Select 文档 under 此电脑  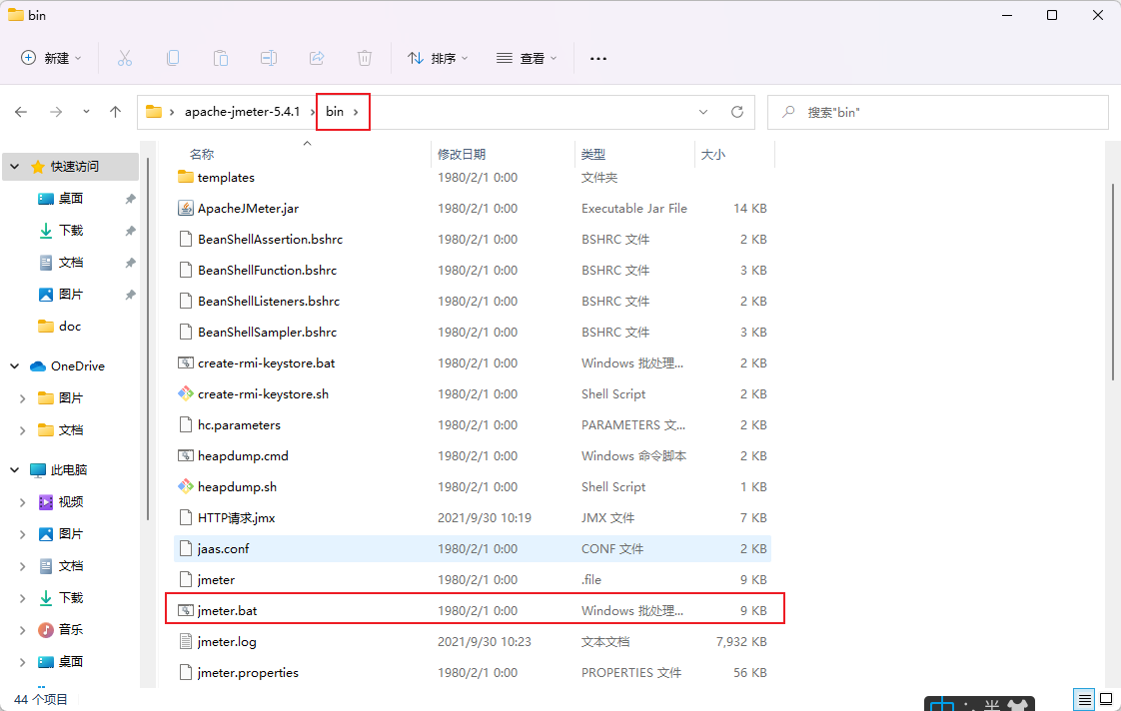[x=71, y=566]
